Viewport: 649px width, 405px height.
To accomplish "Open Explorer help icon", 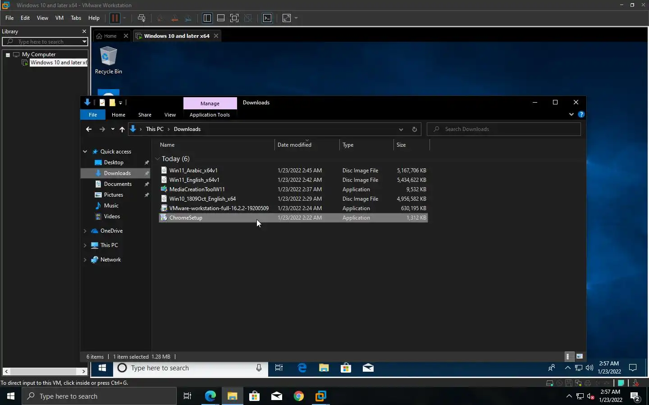I will tap(581, 114).
